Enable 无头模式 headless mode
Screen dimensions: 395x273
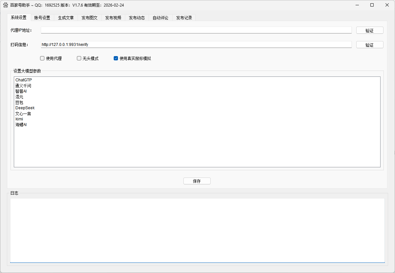click(x=79, y=58)
